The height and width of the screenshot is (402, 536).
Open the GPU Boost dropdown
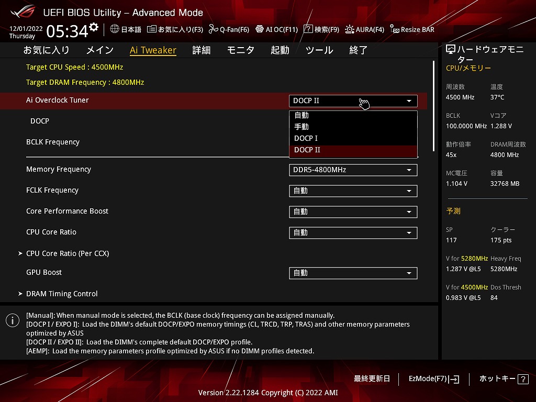click(x=353, y=273)
